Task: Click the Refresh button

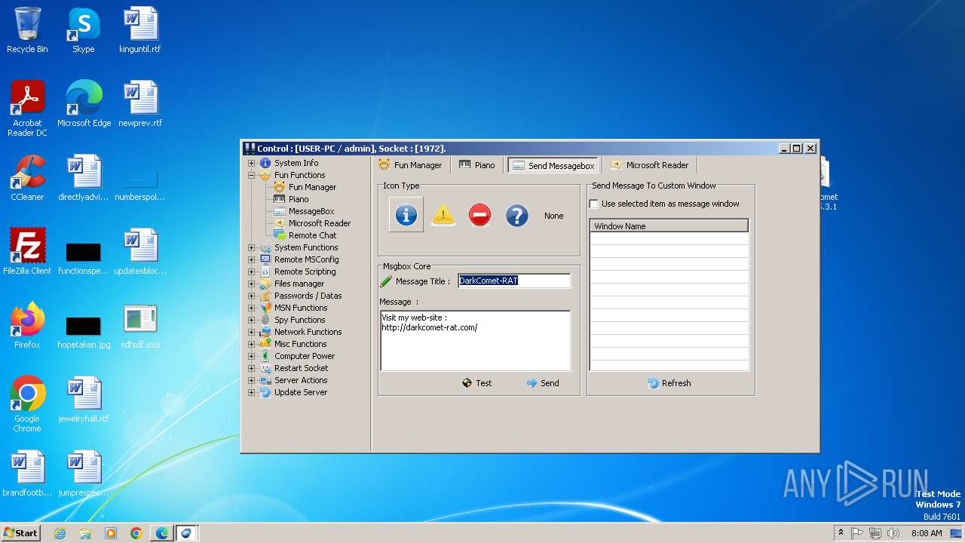Action: pos(669,383)
